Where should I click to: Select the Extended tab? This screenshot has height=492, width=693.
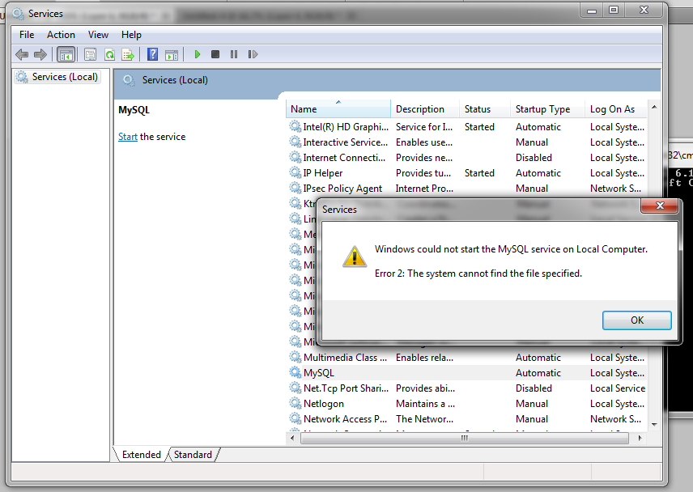coord(141,454)
